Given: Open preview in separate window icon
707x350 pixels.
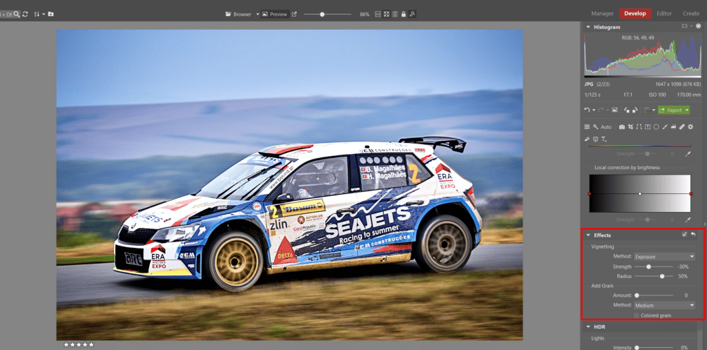Looking at the screenshot, I should (294, 14).
